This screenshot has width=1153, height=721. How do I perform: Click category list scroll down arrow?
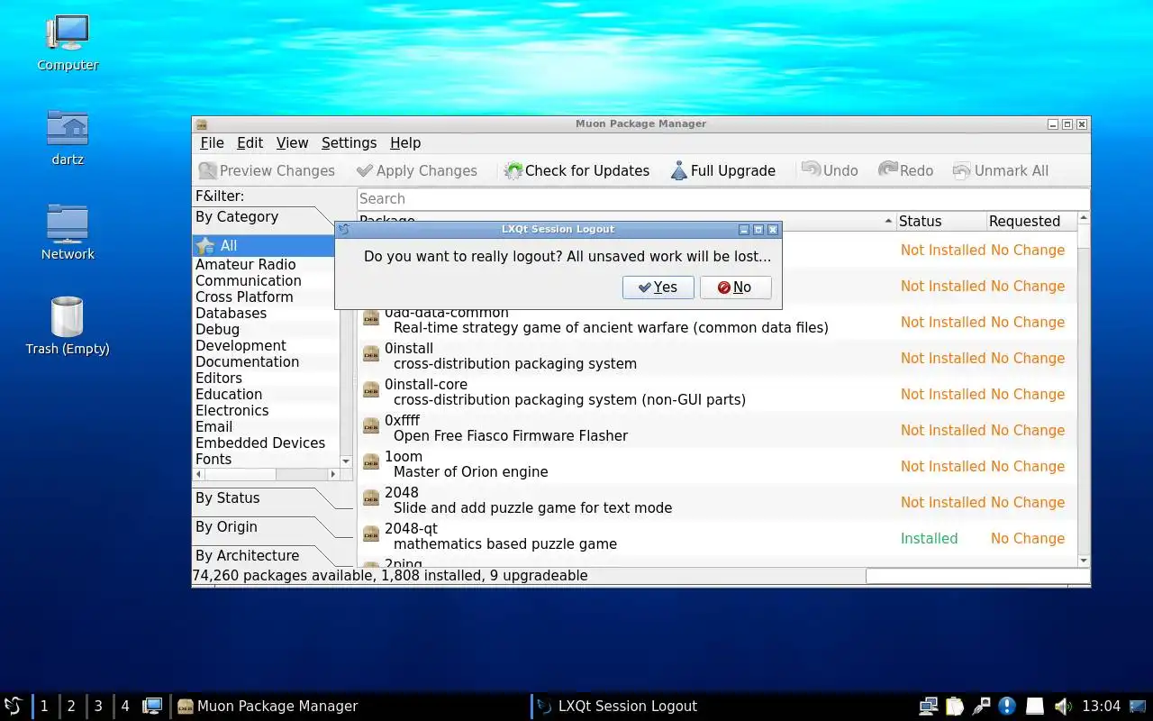coord(346,461)
